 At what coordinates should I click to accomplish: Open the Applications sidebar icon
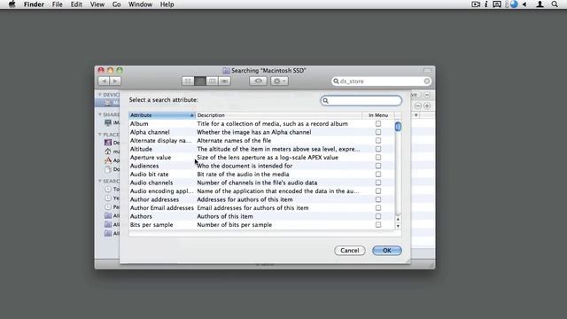pyautogui.click(x=108, y=160)
